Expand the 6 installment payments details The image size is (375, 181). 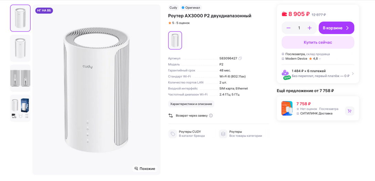tap(353, 73)
